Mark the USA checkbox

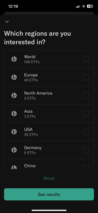pos(86,132)
